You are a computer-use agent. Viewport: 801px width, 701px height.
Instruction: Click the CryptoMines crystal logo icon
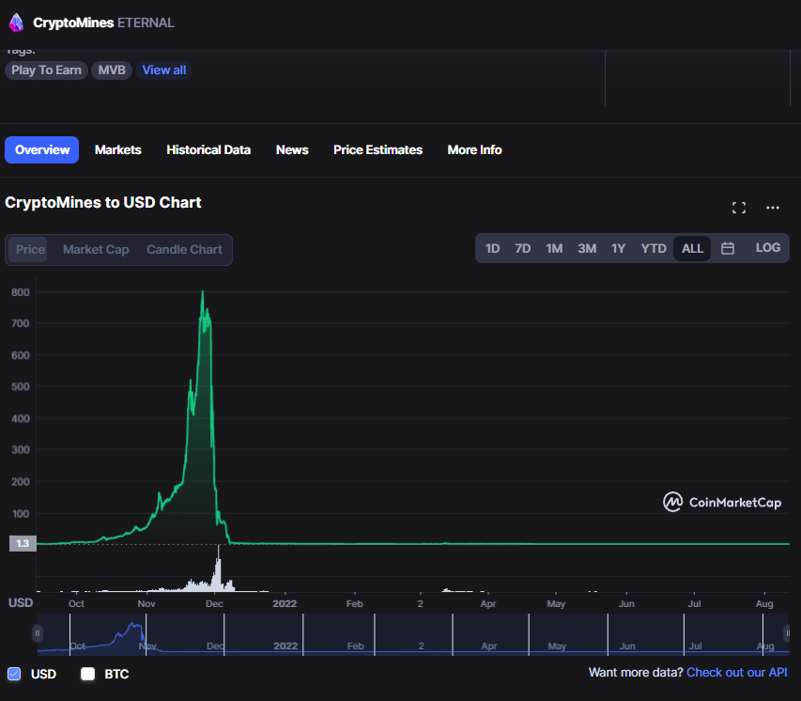16,23
